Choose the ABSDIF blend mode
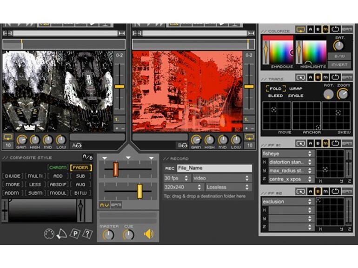Viewport: 358px width, 268px height. coord(58,185)
